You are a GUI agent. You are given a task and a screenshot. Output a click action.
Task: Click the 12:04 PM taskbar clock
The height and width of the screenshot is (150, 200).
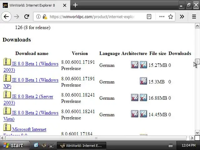pyautogui.click(x=188, y=145)
